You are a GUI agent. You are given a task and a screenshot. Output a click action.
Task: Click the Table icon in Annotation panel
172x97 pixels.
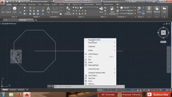pyautogui.click(x=61, y=14)
